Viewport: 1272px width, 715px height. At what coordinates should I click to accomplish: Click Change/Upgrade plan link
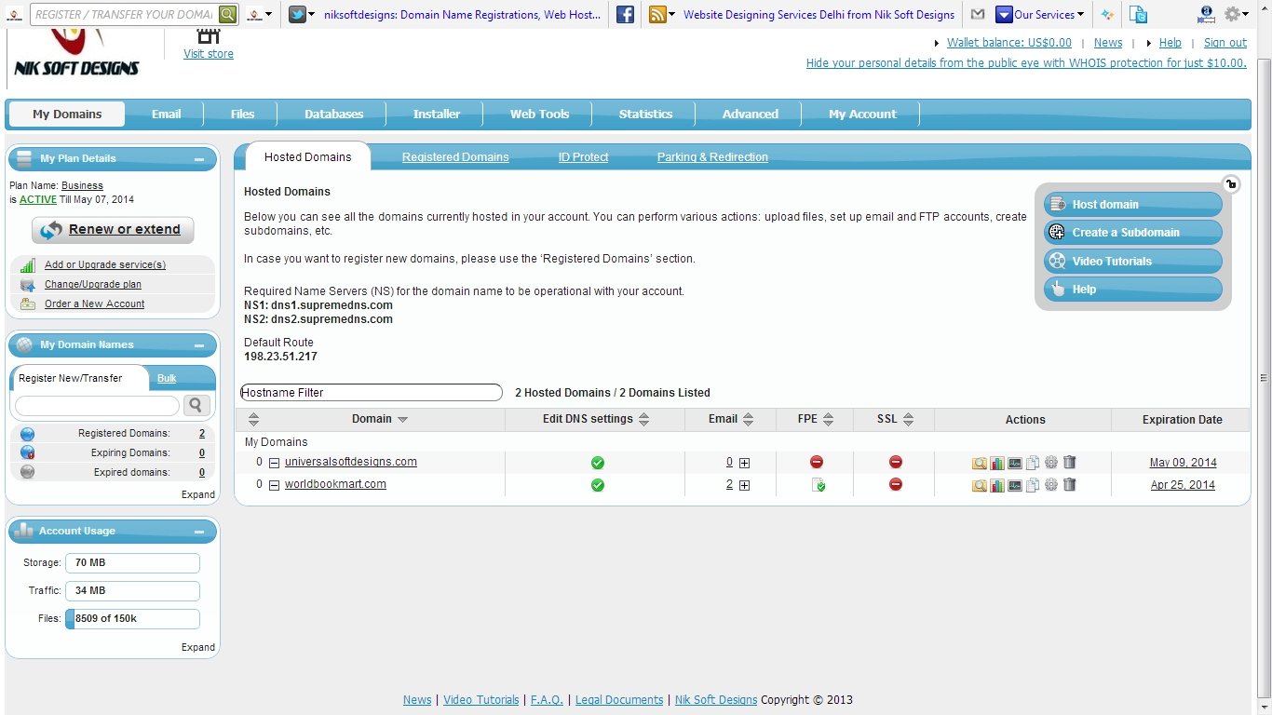point(93,285)
